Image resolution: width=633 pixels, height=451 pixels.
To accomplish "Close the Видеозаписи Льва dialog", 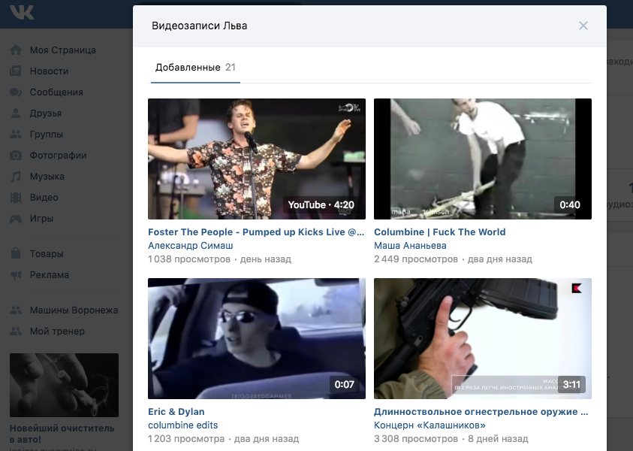I will 583,26.
